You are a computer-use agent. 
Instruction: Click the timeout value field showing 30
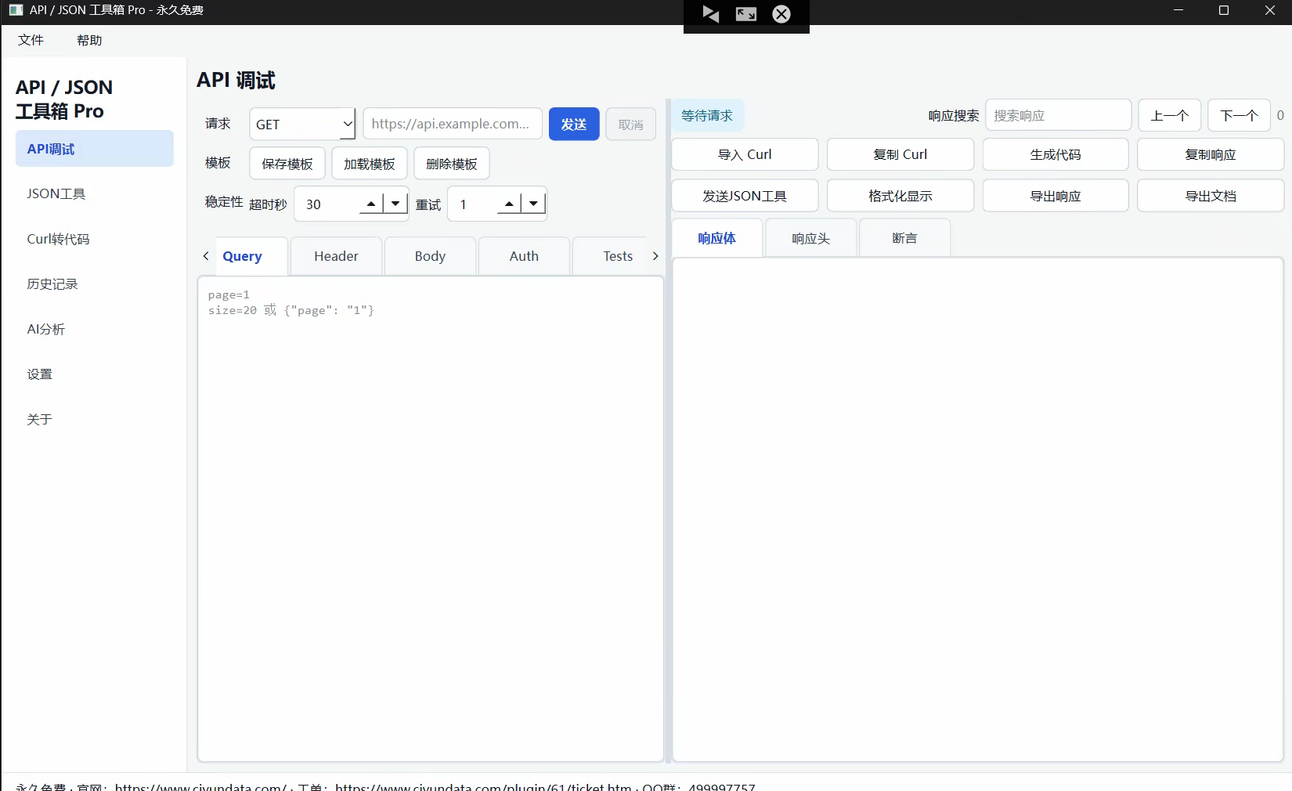point(327,204)
